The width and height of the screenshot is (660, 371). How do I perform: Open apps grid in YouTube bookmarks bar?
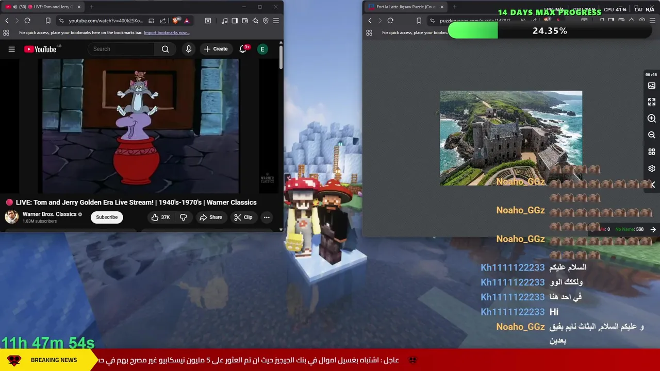(6, 32)
